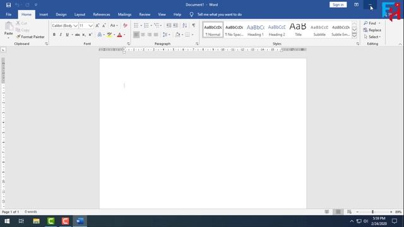
Task: Open the Styles pane launcher
Action: tap(358, 44)
